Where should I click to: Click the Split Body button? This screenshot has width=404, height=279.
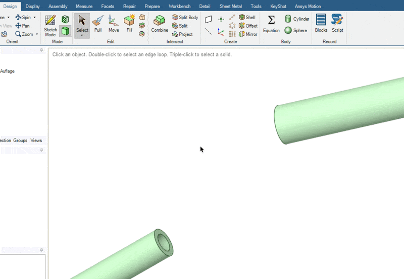click(x=185, y=18)
